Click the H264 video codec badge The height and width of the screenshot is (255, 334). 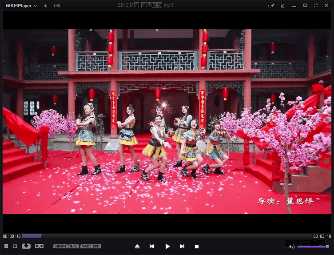tap(60, 246)
